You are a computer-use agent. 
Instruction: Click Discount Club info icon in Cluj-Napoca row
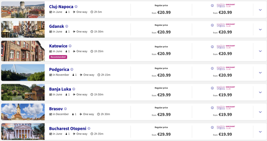click(x=212, y=5)
